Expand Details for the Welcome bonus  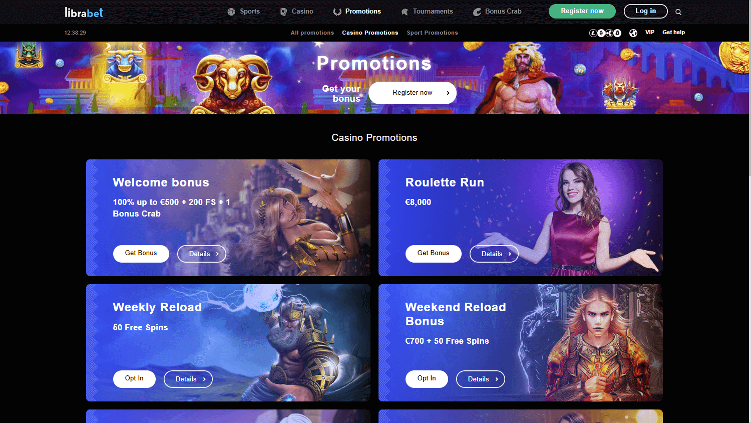(202, 254)
